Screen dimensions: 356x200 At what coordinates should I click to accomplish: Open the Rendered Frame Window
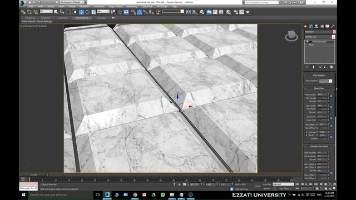[241, 12]
